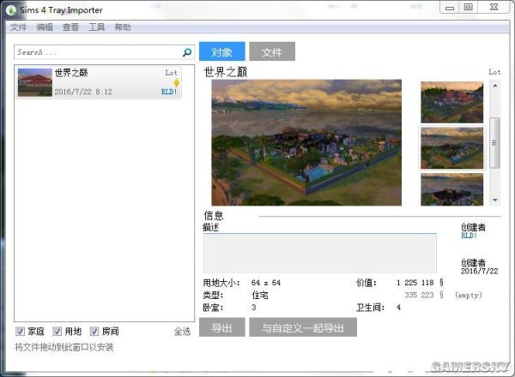Click the yellow plumbob icon in list item
Viewport: 515px width, 377px height.
(176, 82)
